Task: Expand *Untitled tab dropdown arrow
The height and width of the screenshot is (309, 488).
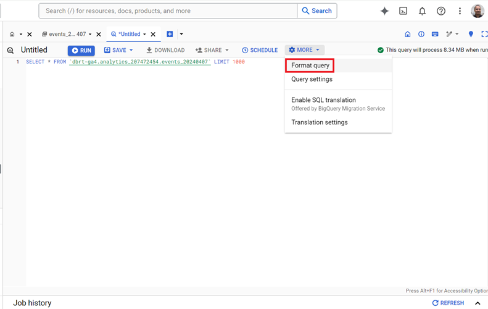Action: click(x=144, y=34)
